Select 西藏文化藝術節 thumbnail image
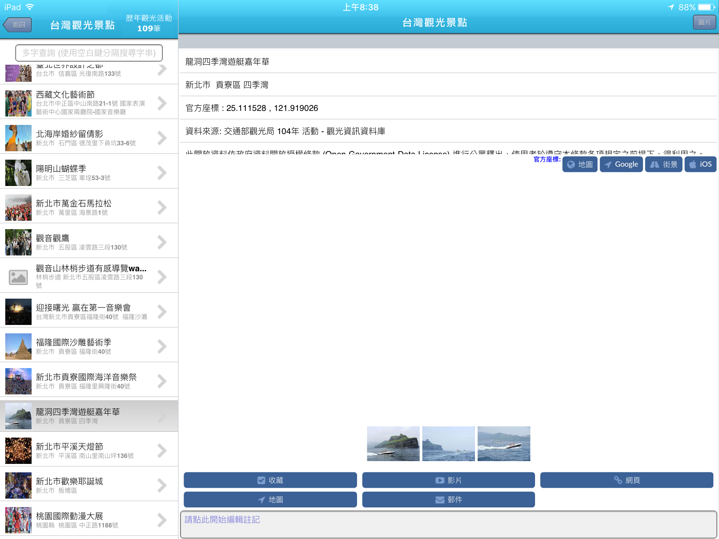The image size is (719, 539). tap(18, 103)
